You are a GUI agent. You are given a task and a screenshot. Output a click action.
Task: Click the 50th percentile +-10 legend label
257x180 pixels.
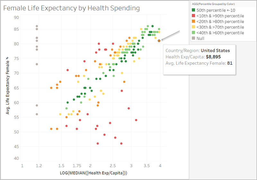point(216,10)
